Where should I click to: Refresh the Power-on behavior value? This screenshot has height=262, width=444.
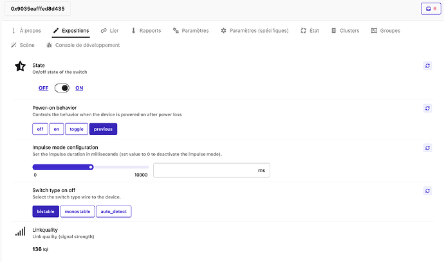point(427,109)
